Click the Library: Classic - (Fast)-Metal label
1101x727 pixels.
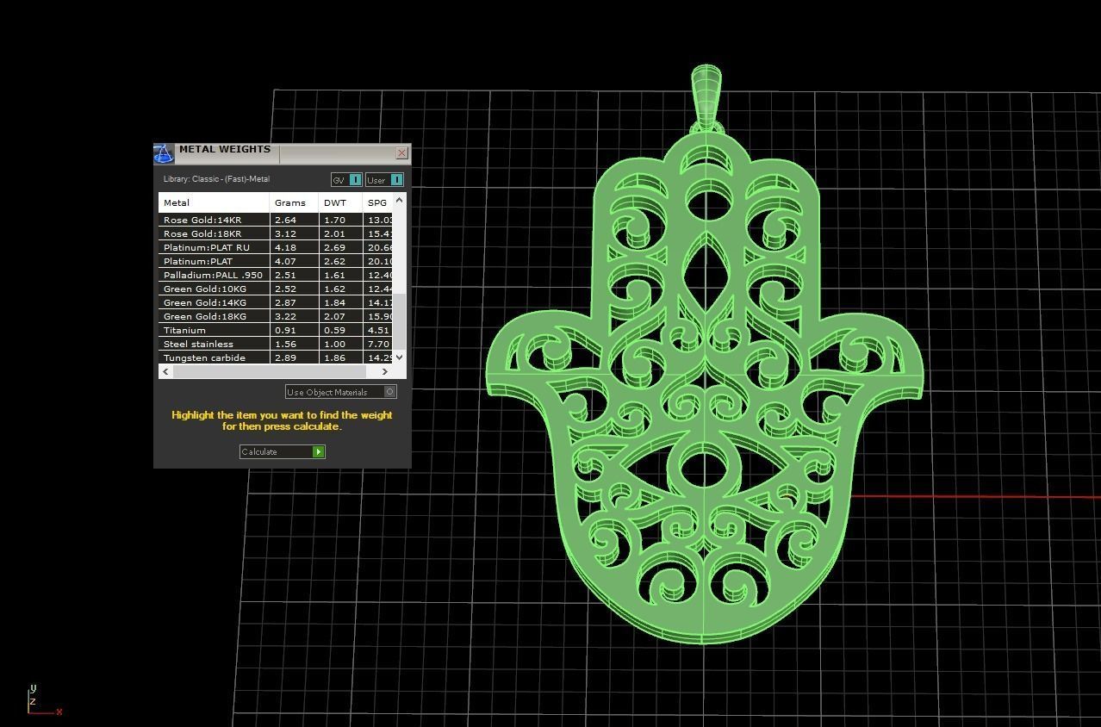tap(216, 179)
